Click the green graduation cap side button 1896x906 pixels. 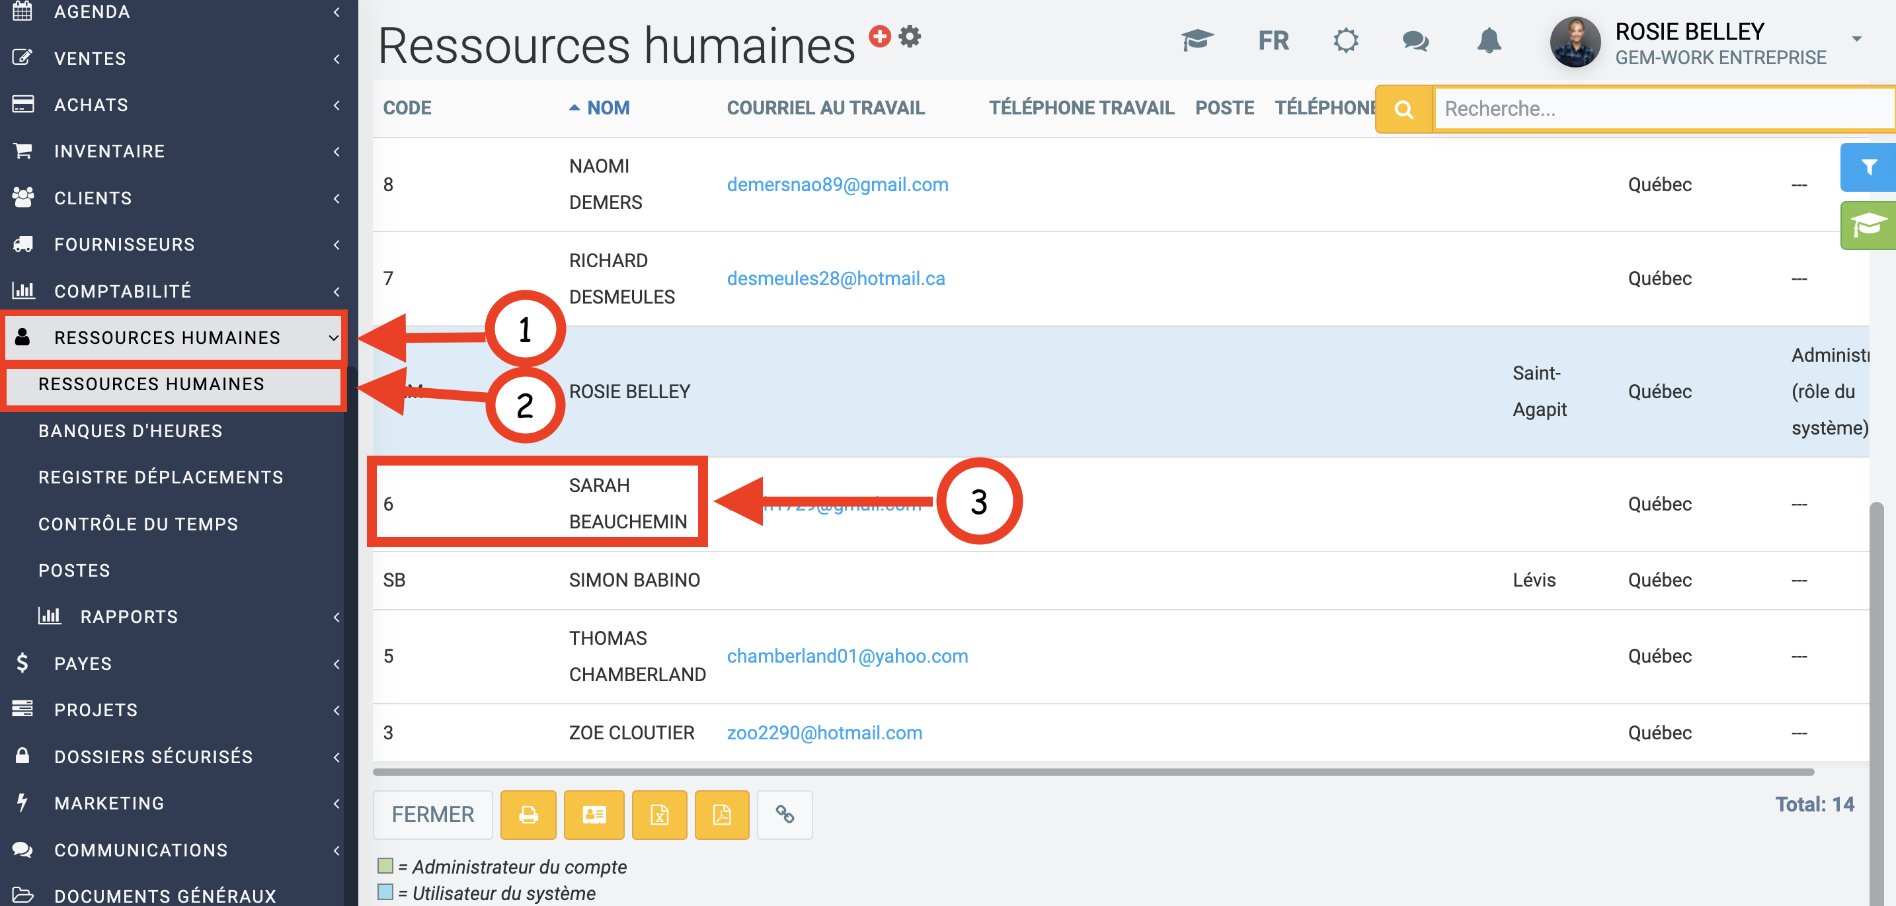pyautogui.click(x=1868, y=226)
